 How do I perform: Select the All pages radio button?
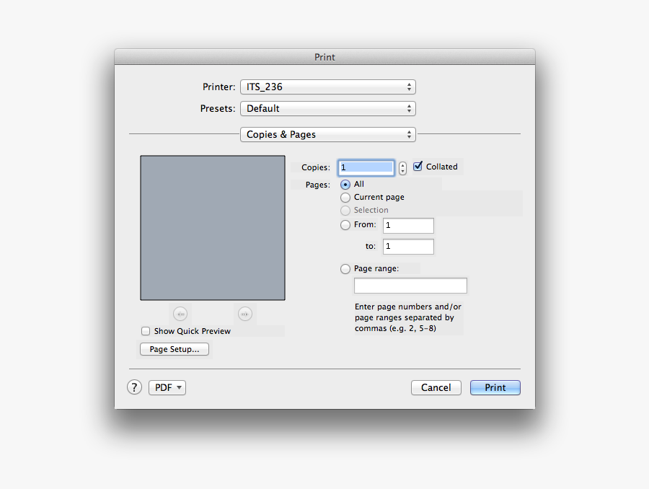345,185
